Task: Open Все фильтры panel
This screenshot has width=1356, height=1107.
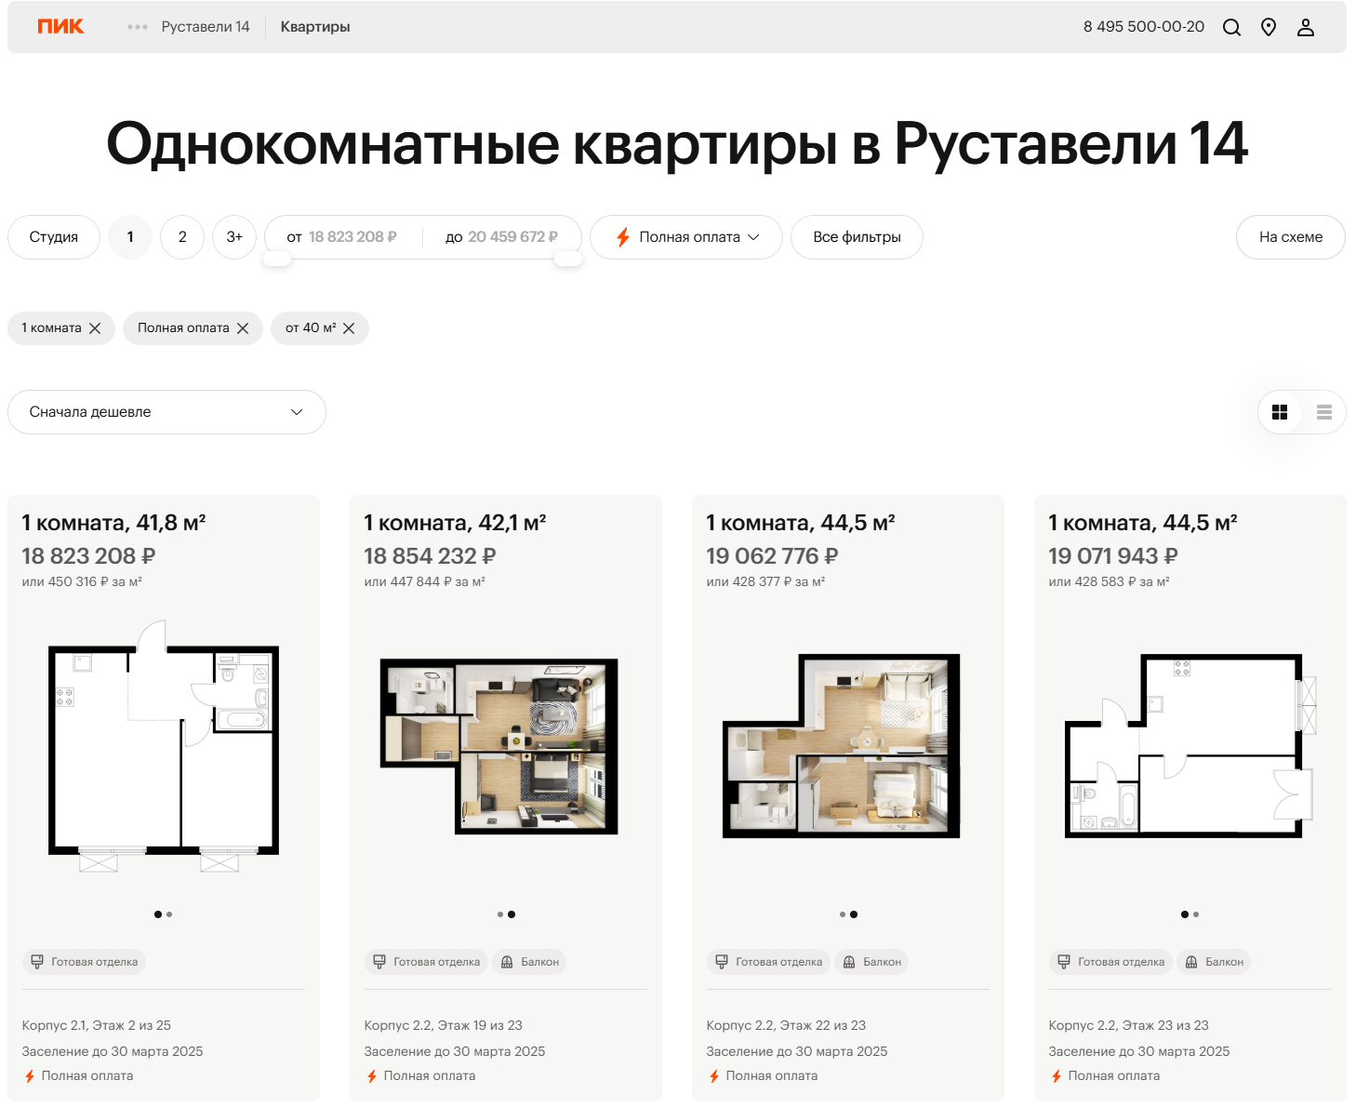Action: [857, 237]
